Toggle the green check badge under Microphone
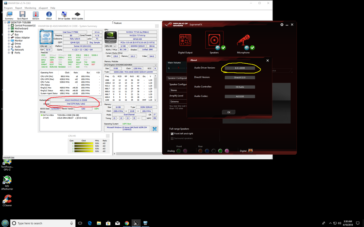 [252, 48]
